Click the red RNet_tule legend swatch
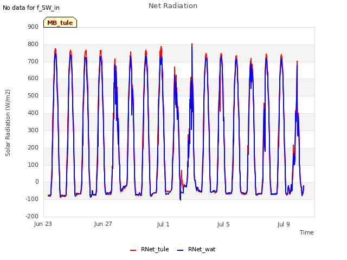Screen dimensions: 347x260 click(x=133, y=250)
